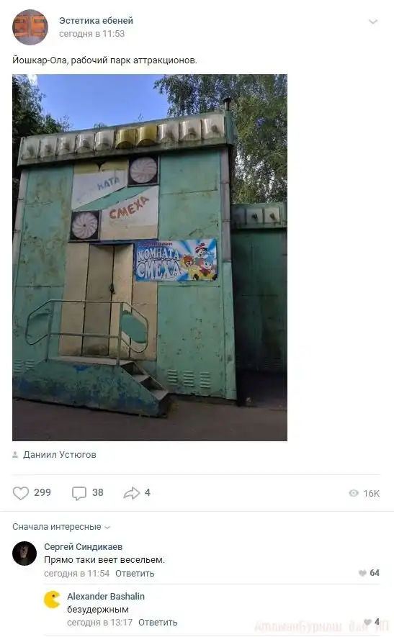Click the person icon beside Даниил Устюгов
Screen dimensions: 394x637
tap(15, 455)
